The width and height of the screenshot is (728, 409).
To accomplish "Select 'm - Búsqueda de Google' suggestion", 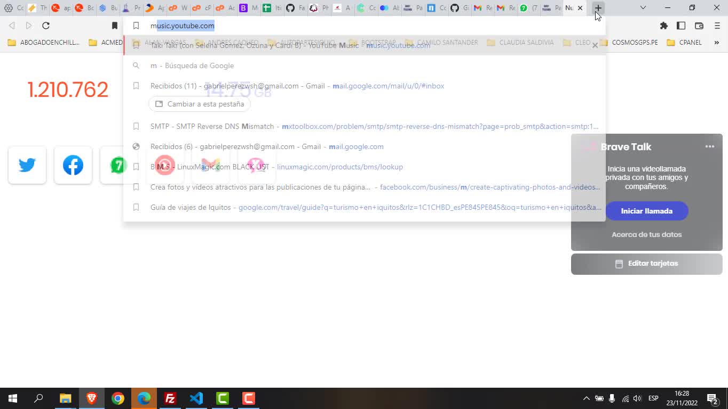I will 364,66.
